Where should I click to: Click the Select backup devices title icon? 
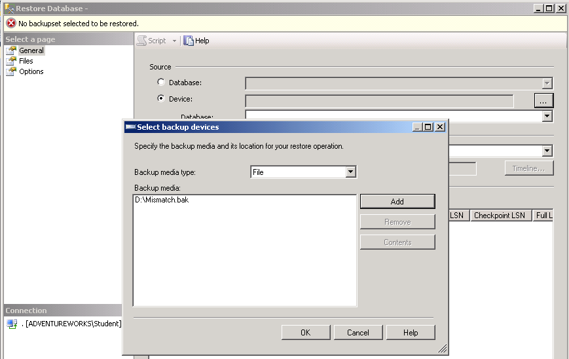point(130,127)
